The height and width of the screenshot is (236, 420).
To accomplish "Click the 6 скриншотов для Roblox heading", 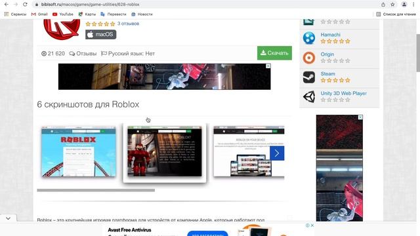I will 88,104.
